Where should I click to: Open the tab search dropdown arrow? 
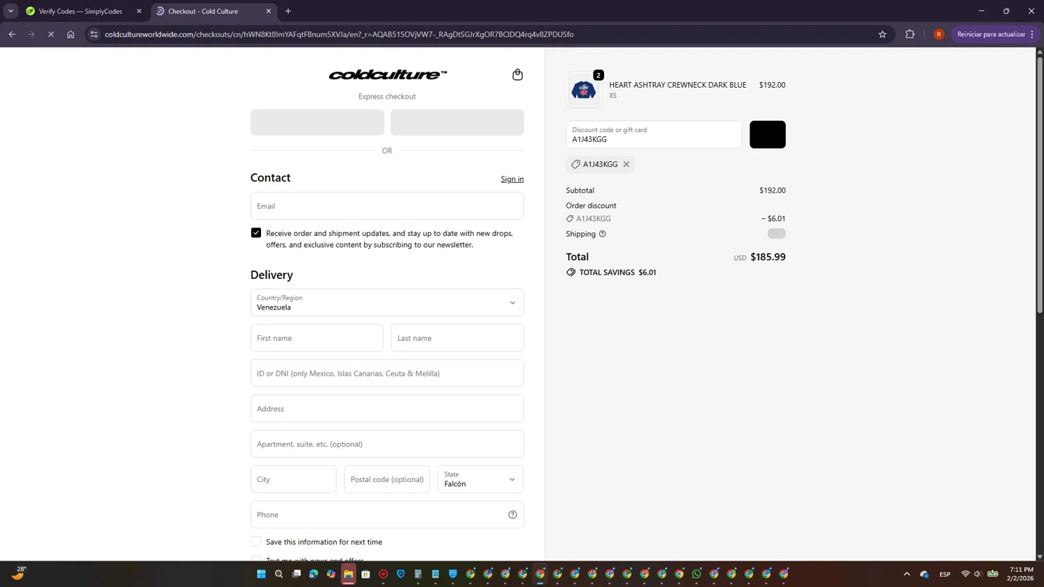pos(10,11)
